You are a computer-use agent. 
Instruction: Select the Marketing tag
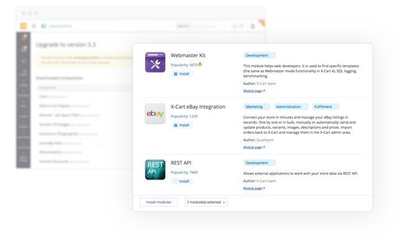[257, 106]
